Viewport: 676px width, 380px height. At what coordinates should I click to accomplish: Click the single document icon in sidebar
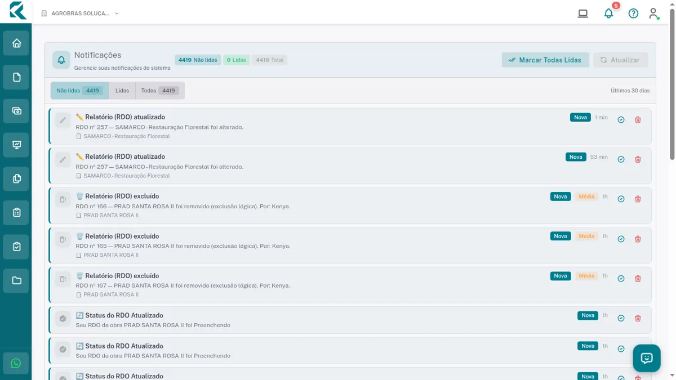(x=16, y=77)
